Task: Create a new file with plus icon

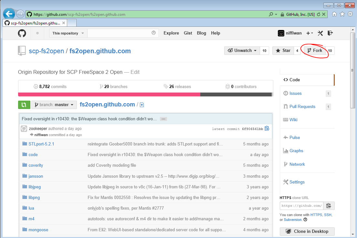Action: [x=142, y=105]
